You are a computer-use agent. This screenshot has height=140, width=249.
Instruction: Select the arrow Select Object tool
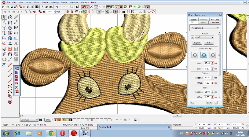(4, 17)
